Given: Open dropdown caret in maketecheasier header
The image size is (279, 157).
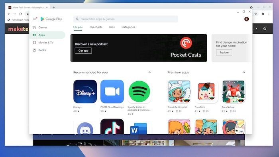Looking at the screenshot, I should (x=256, y=28).
